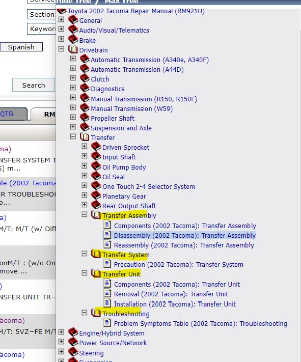Screen dimensions: 301x362
Task: Click the book icon beside Diagnostics
Action: pos(85,88)
